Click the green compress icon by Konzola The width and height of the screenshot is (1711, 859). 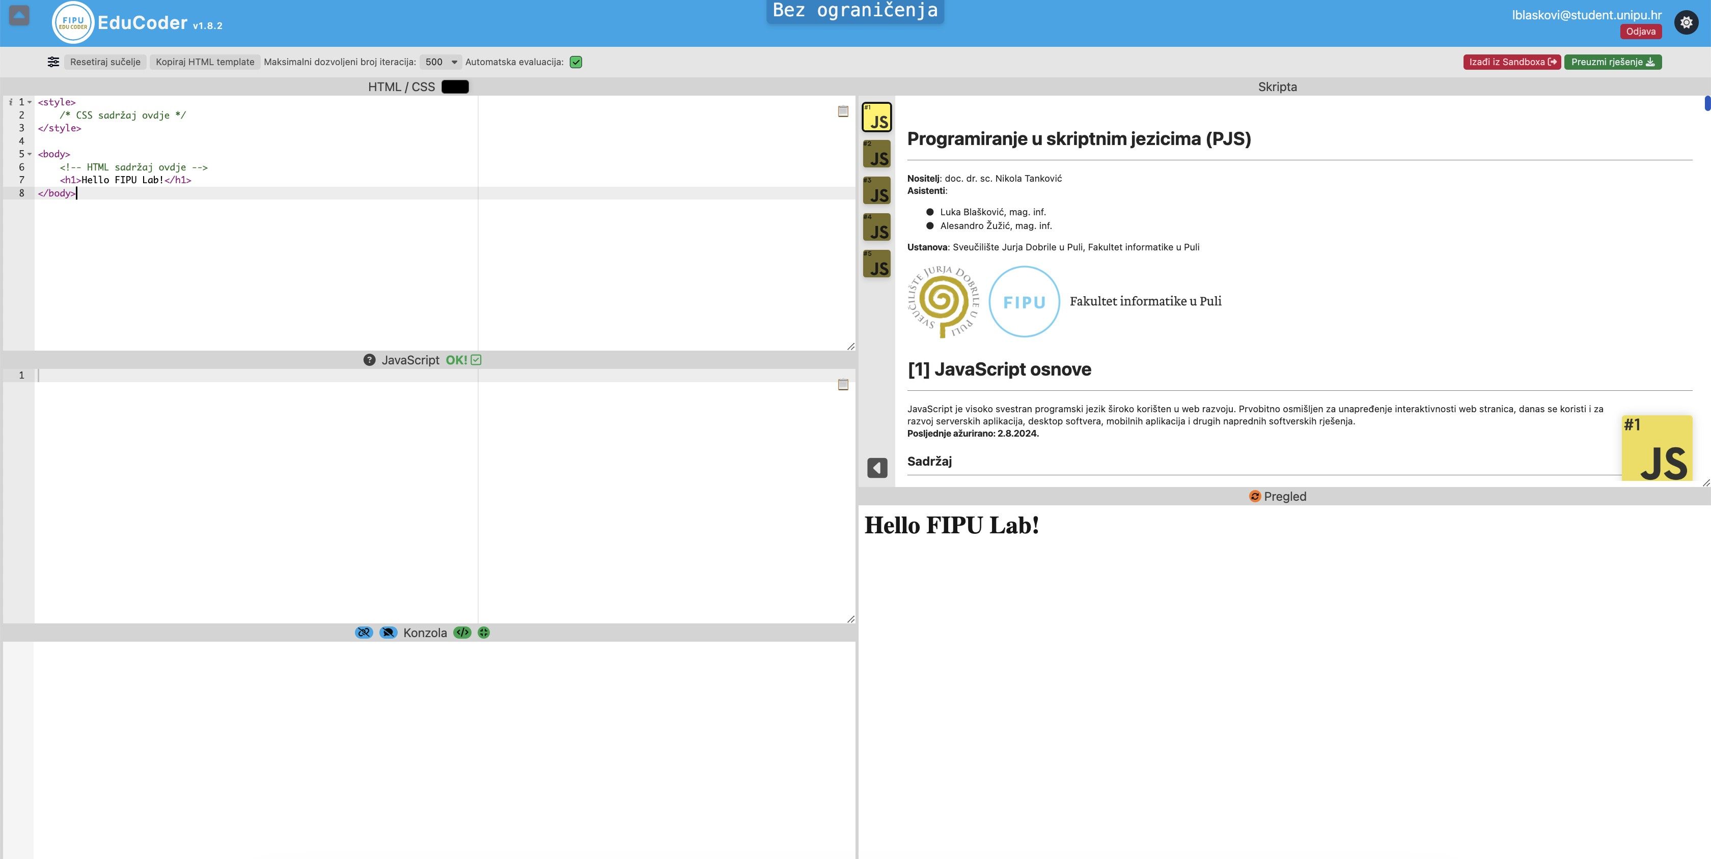[484, 633]
